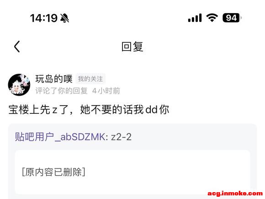
Task: Tap the 评论了你的回复 label
Action: 61,91
